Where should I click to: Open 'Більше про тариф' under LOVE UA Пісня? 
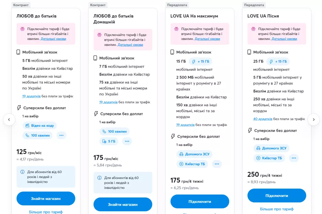coord(277,209)
